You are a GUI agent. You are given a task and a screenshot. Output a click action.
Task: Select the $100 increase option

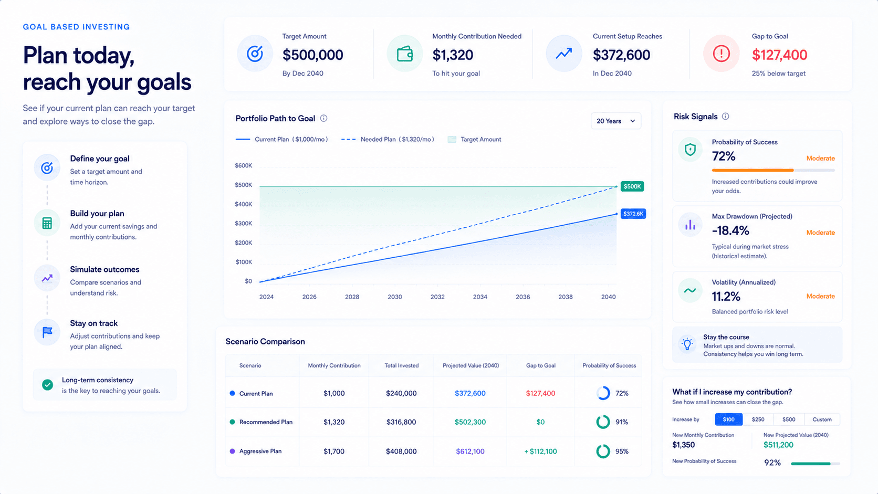[729, 419]
